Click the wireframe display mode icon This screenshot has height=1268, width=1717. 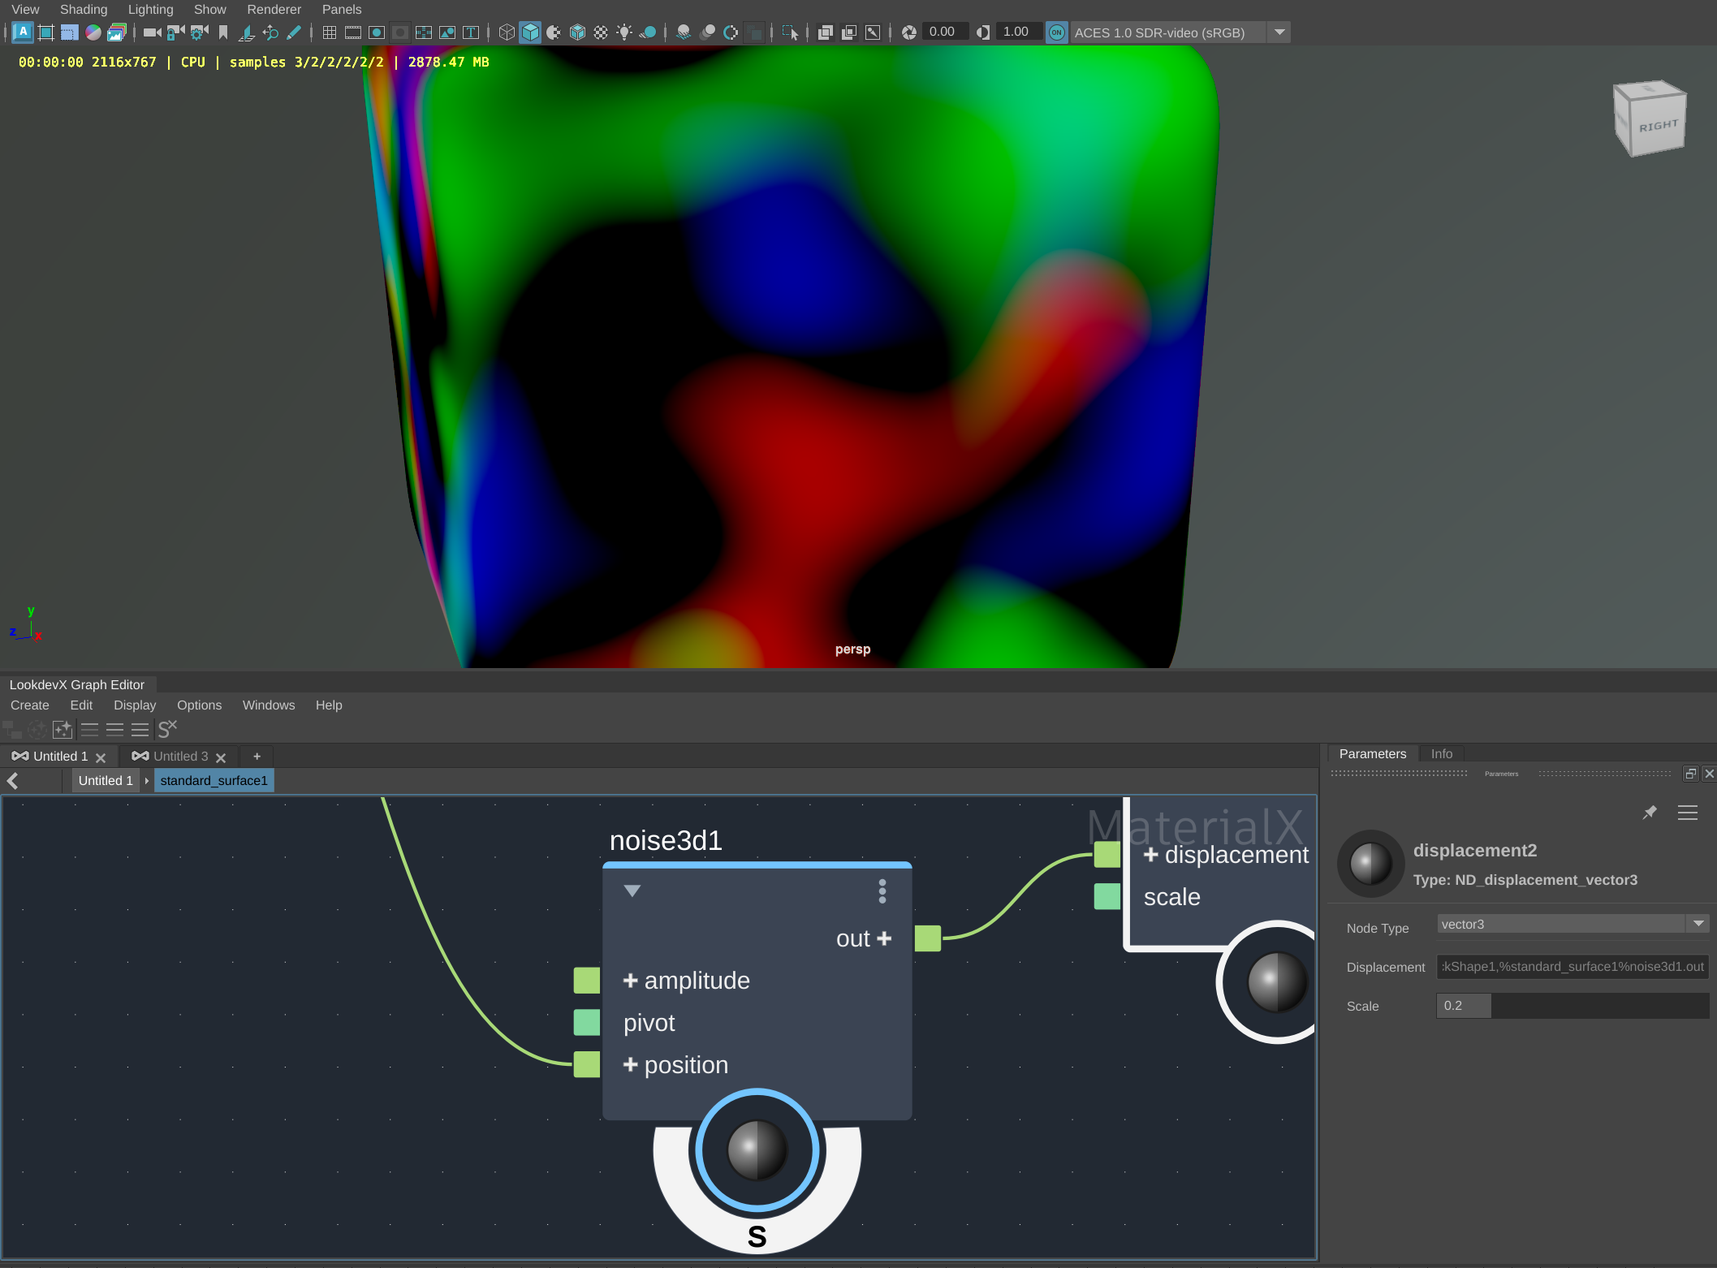507,32
